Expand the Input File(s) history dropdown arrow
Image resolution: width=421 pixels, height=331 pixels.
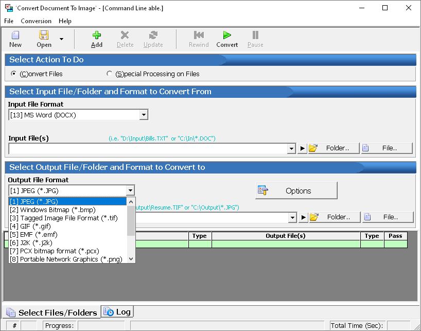pyautogui.click(x=291, y=148)
